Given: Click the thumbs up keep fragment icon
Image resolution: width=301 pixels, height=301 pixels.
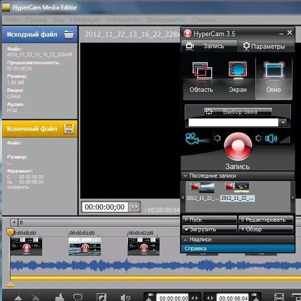Looking at the screenshot, I should 60,297.
